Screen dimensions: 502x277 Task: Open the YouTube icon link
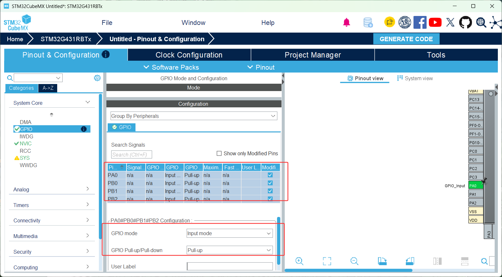[435, 22]
